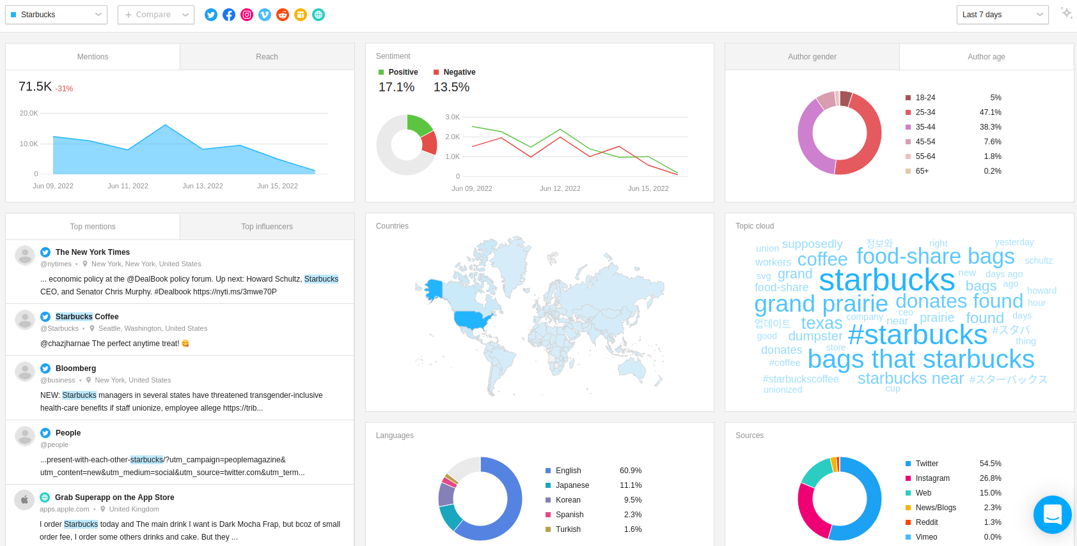The image size is (1077, 546).
Task: Filter by Web globe source icon
Action: pyautogui.click(x=318, y=15)
